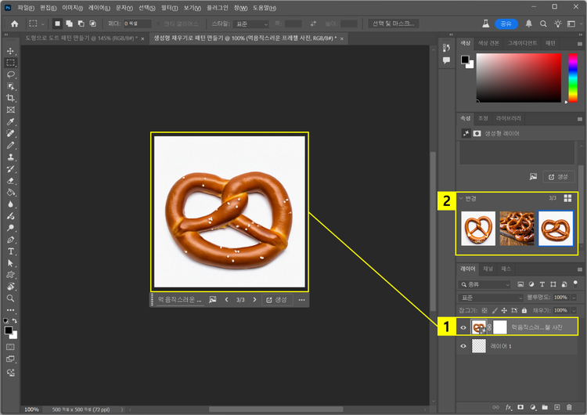587x415 pixels.
Task: Pick the Eyedropper tool
Action: 11,122
